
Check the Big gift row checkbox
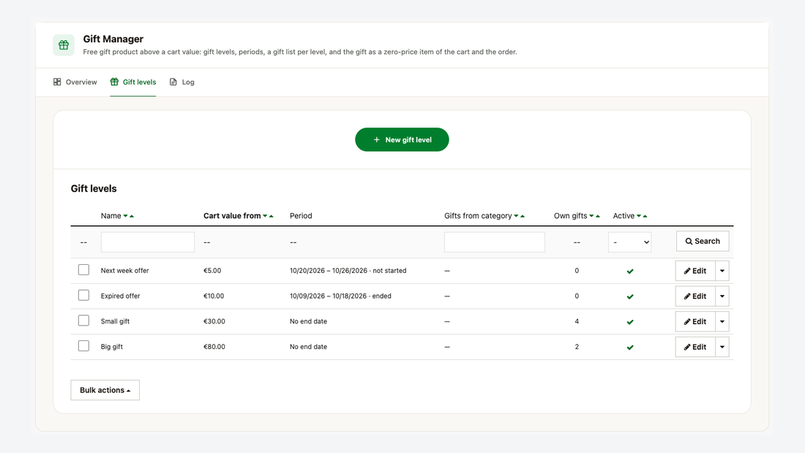pyautogui.click(x=83, y=345)
